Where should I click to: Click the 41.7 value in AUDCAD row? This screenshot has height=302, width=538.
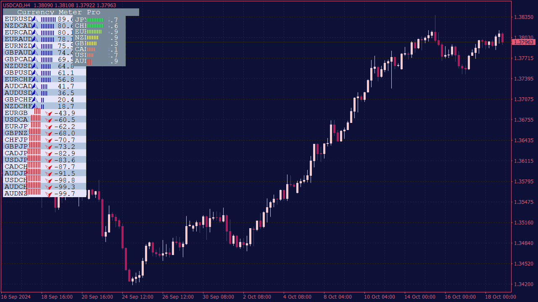coord(66,86)
